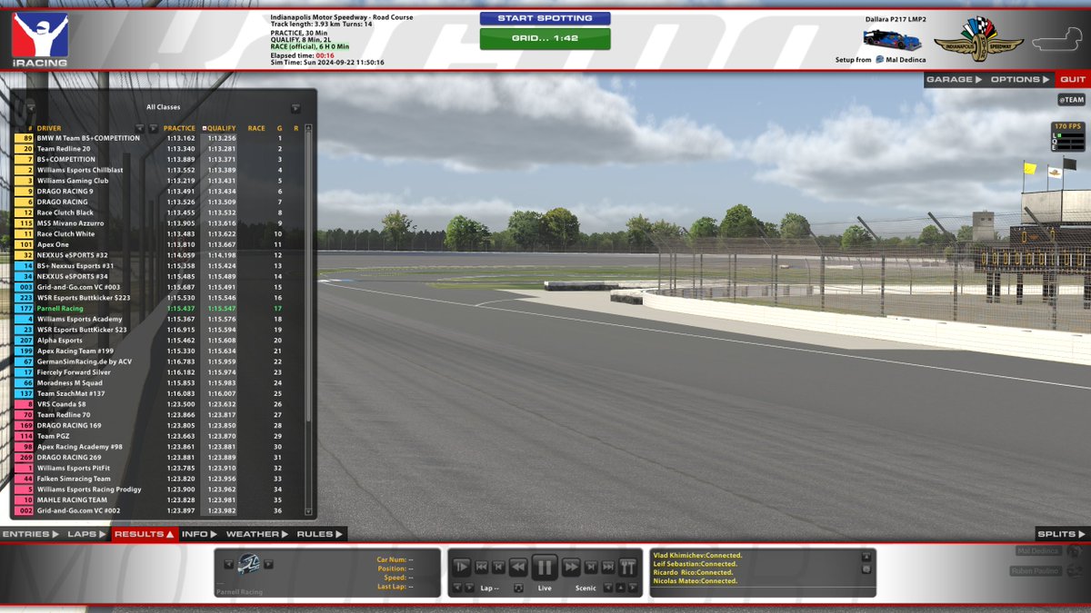Click START SPOTTING button

545,18
